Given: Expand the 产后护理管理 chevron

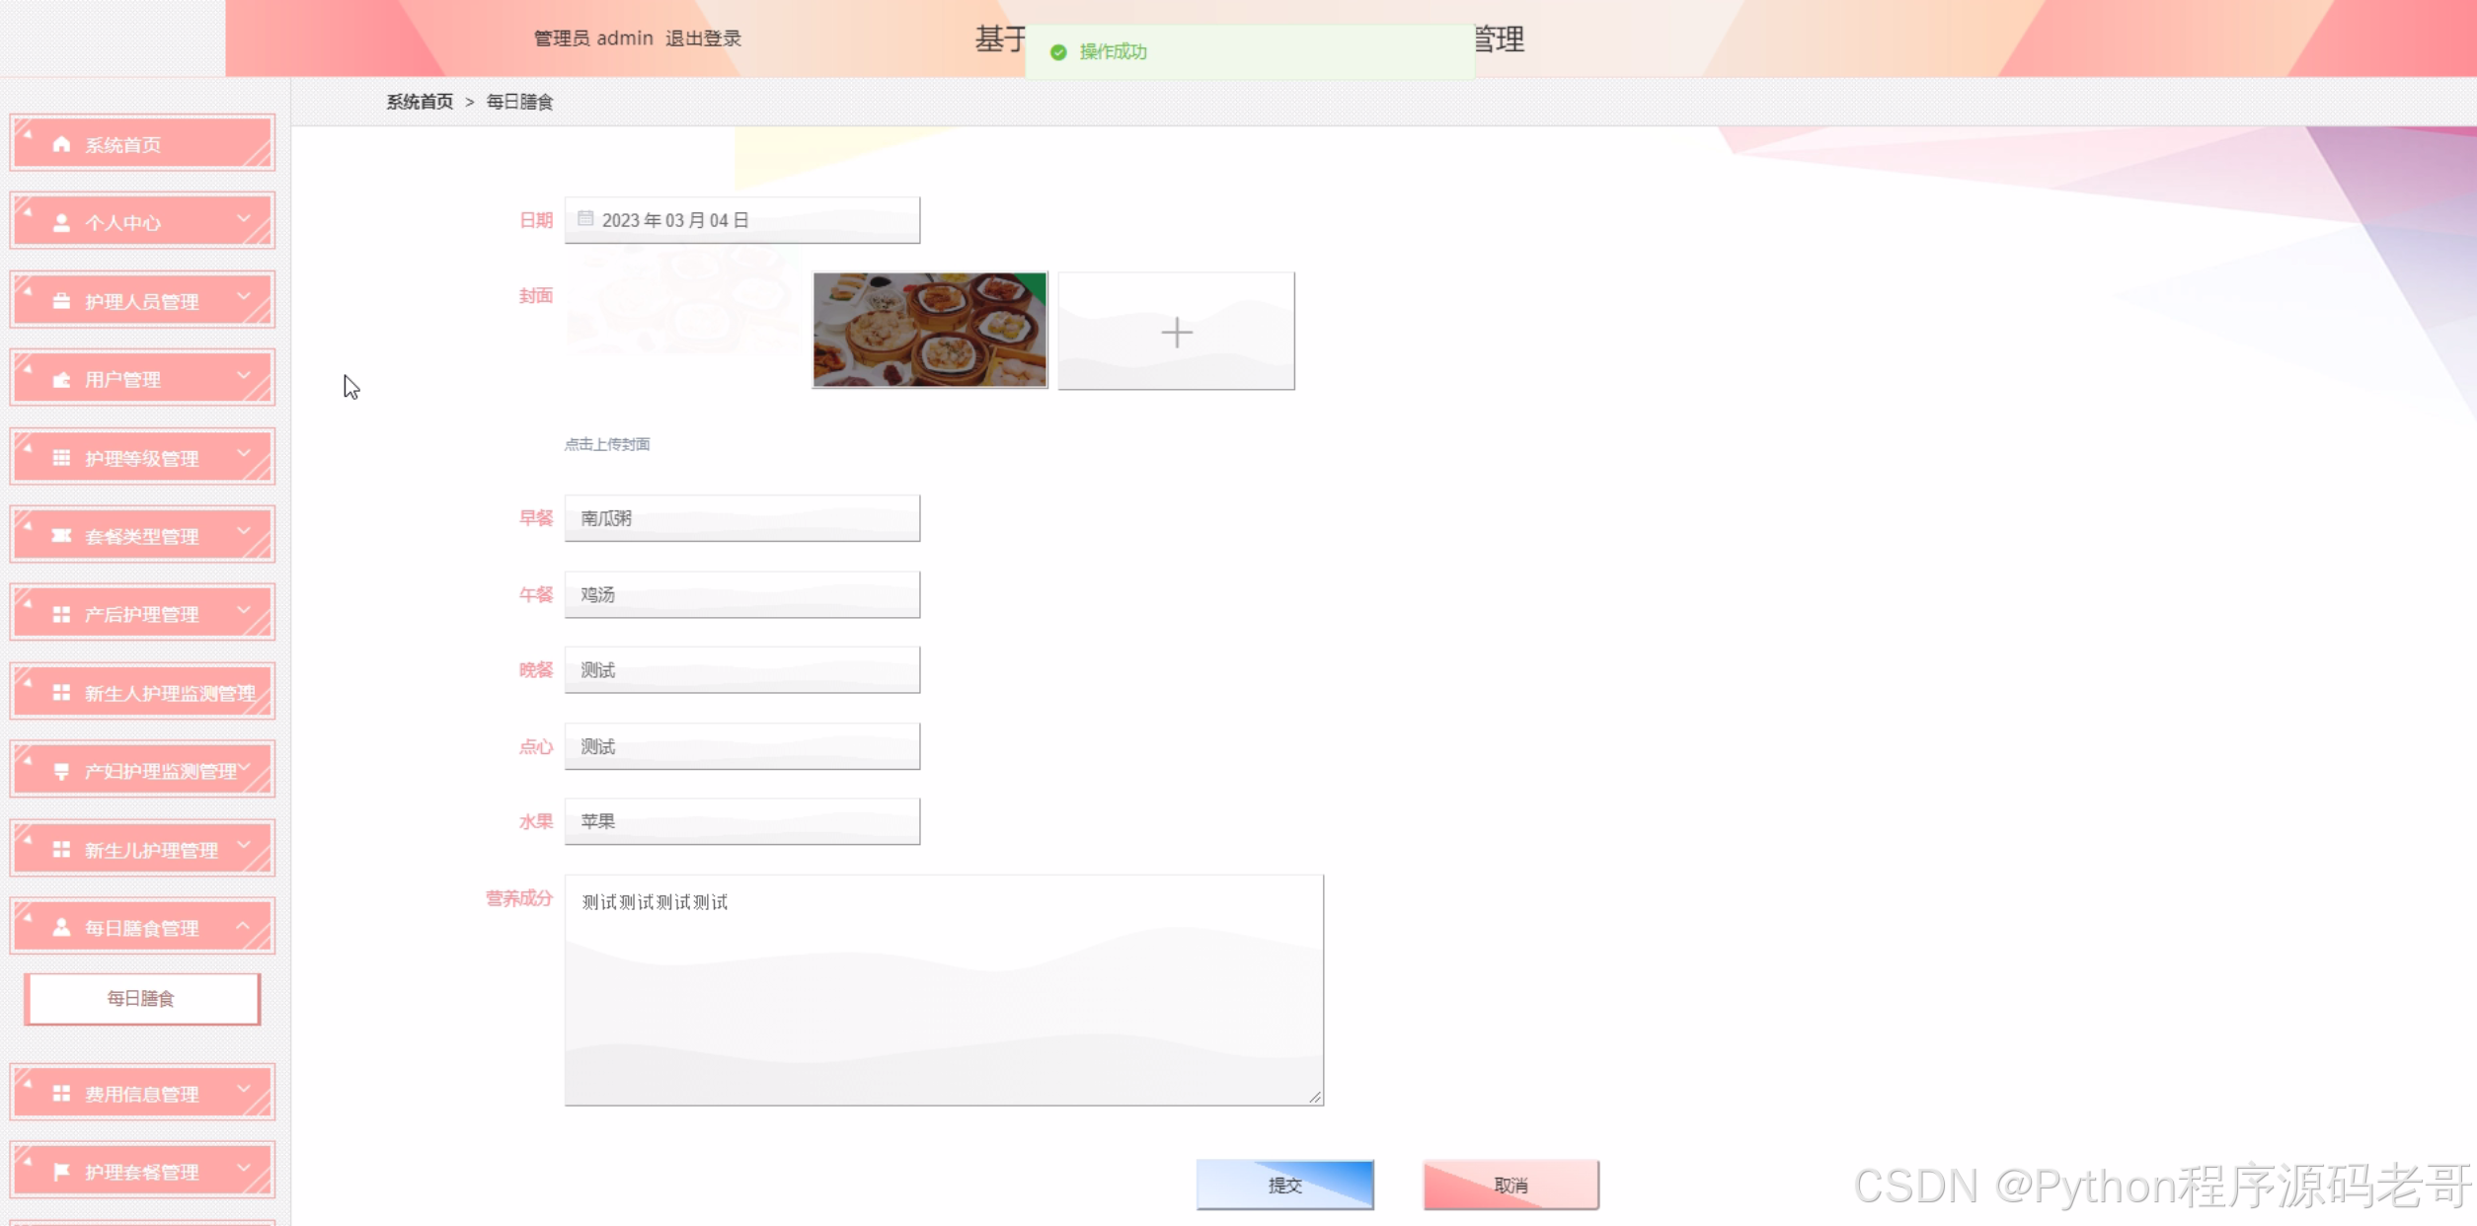Looking at the screenshot, I should point(244,611).
